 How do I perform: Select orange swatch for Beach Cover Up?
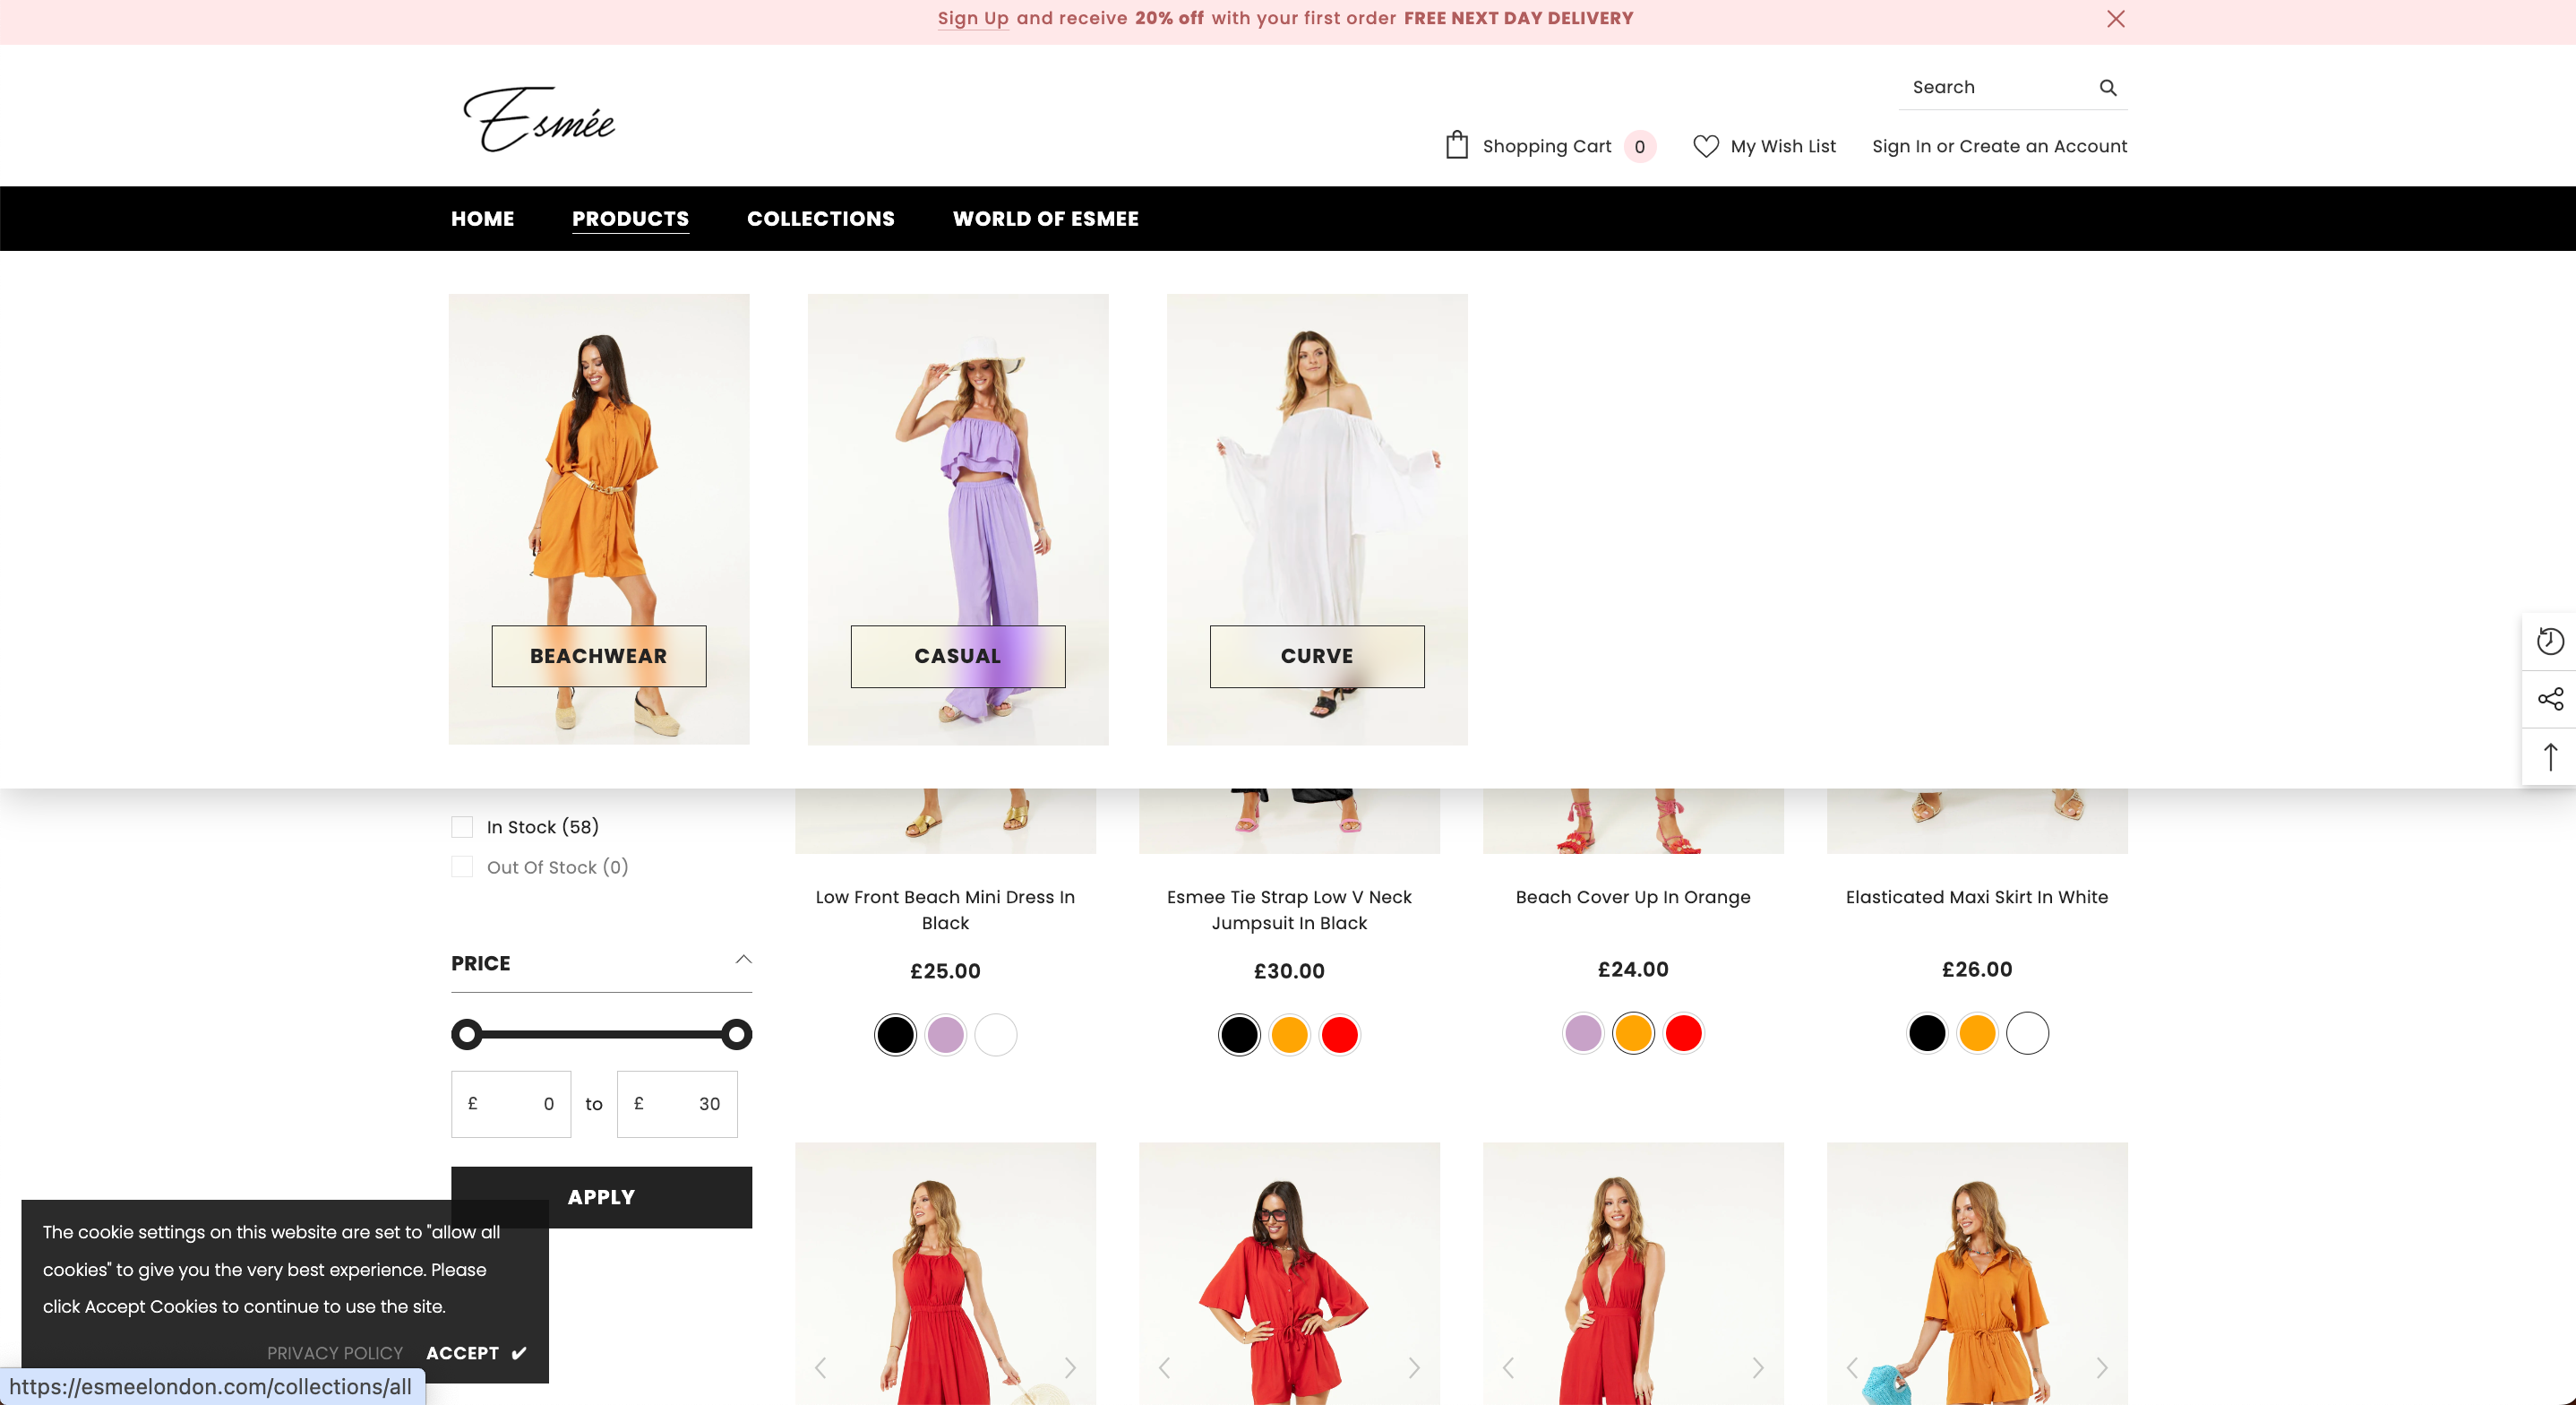[1633, 1033]
